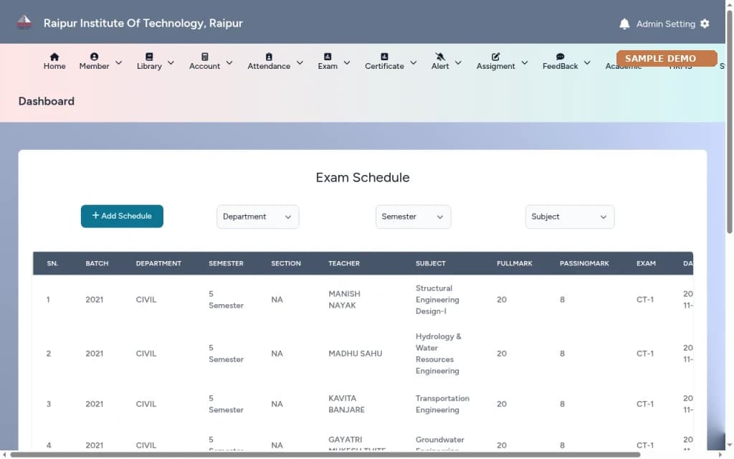
Task: Click the horizontal page scrollbar
Action: [325, 455]
